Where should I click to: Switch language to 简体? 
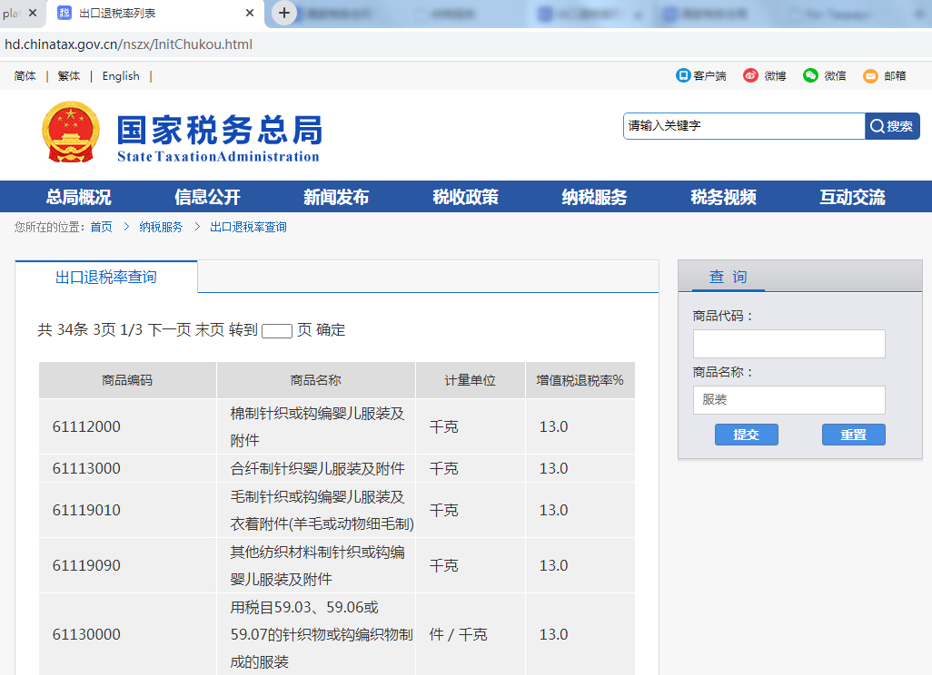[25, 76]
